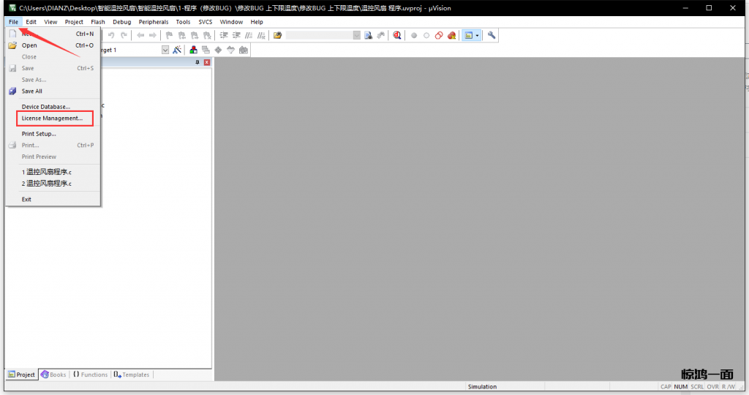Image resolution: width=749 pixels, height=395 pixels.
Task: Open the Peripherals menu
Action: (x=154, y=22)
